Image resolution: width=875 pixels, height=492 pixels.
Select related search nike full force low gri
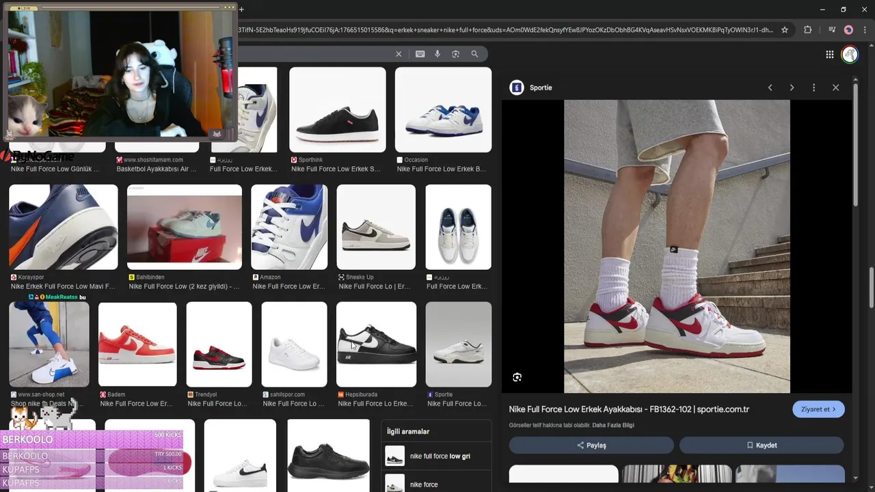tap(435, 456)
